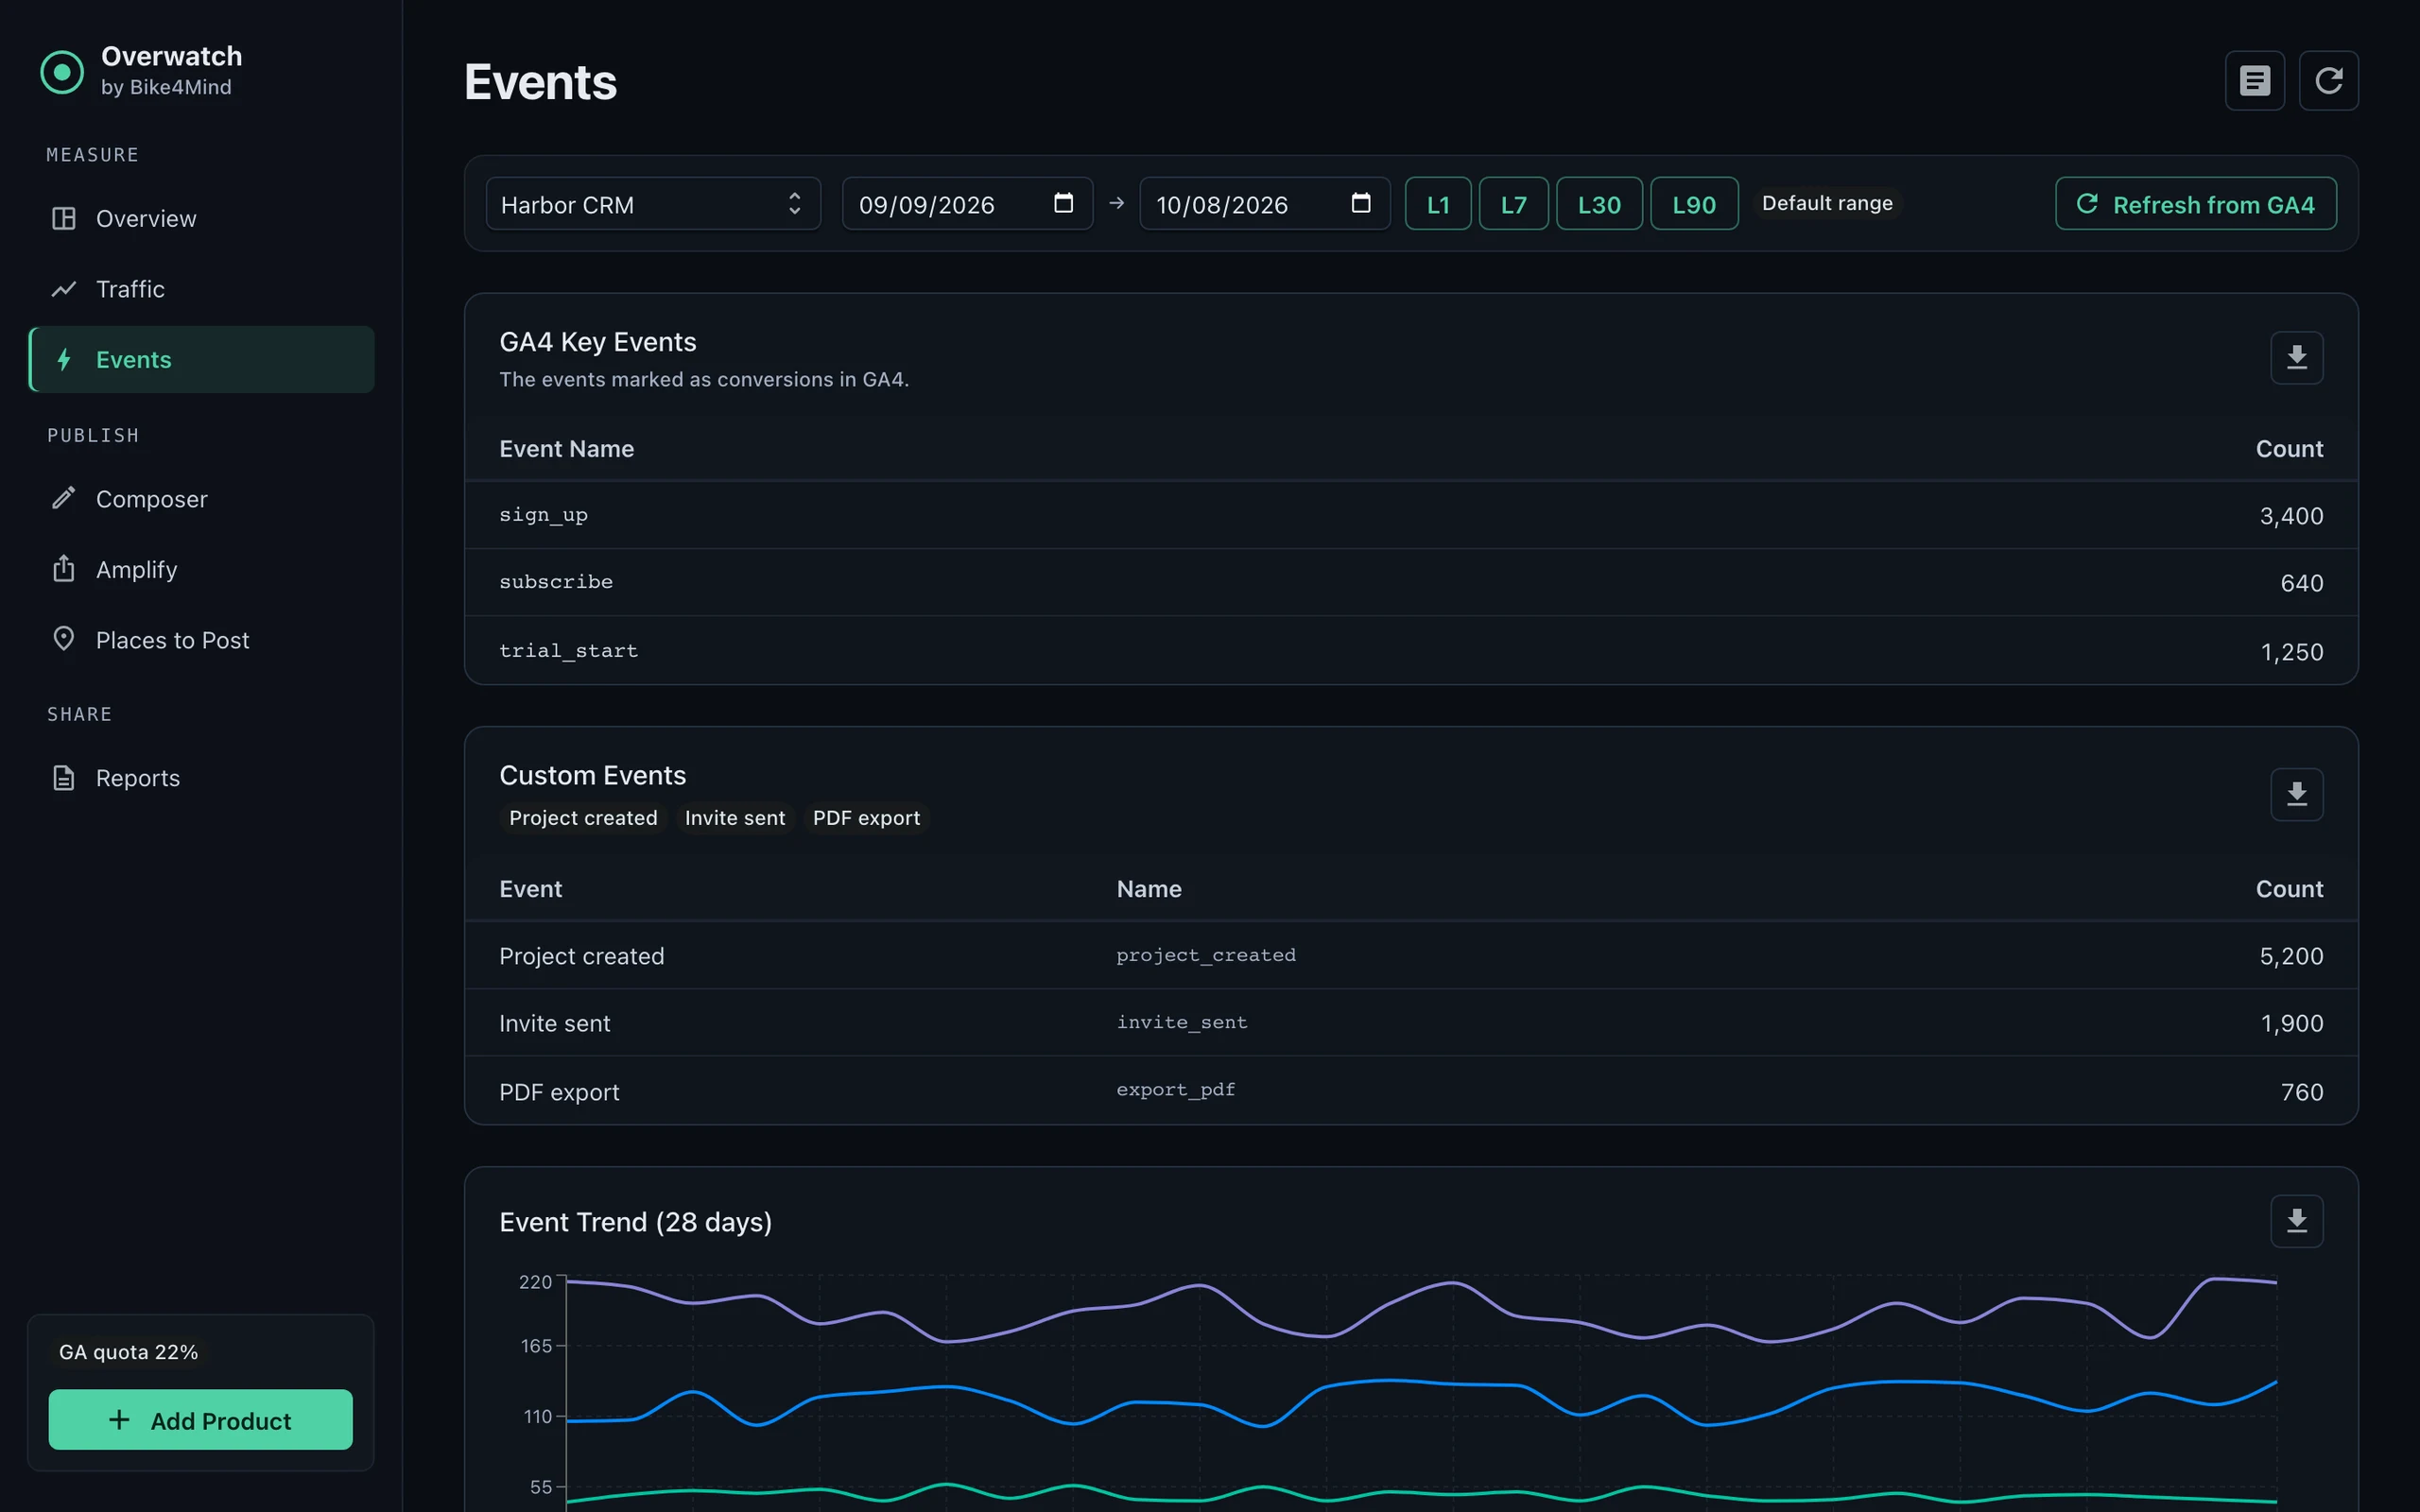Open start date calendar picker icon
Image resolution: width=2420 pixels, height=1512 pixels.
click(1063, 204)
